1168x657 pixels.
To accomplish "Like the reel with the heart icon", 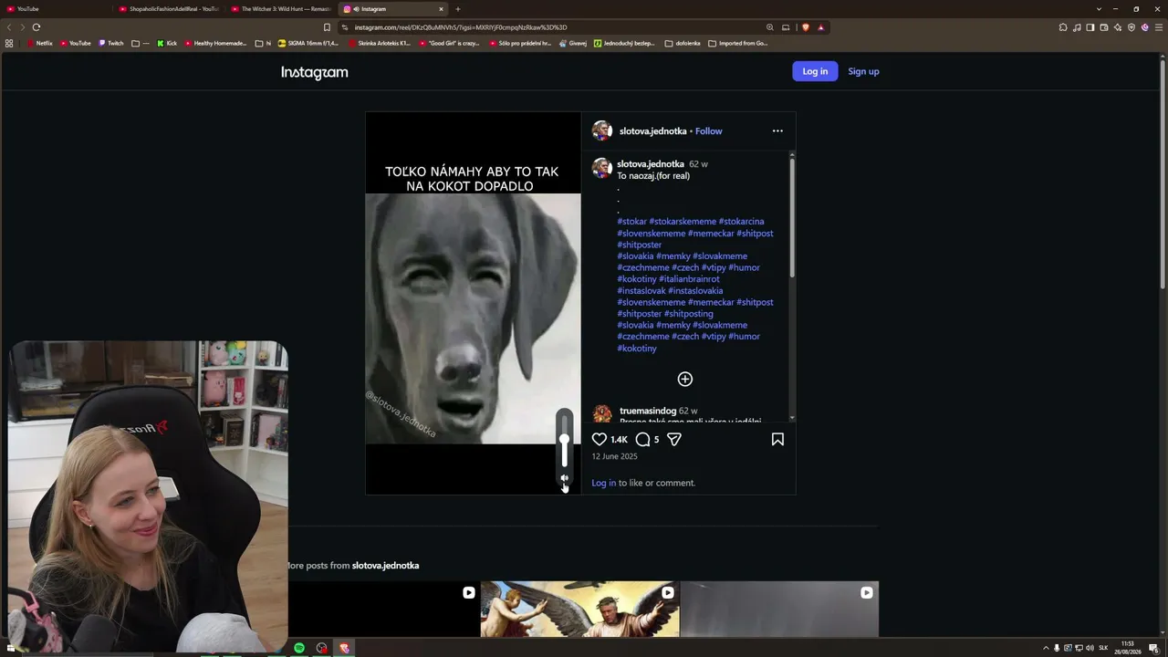I will click(x=600, y=439).
